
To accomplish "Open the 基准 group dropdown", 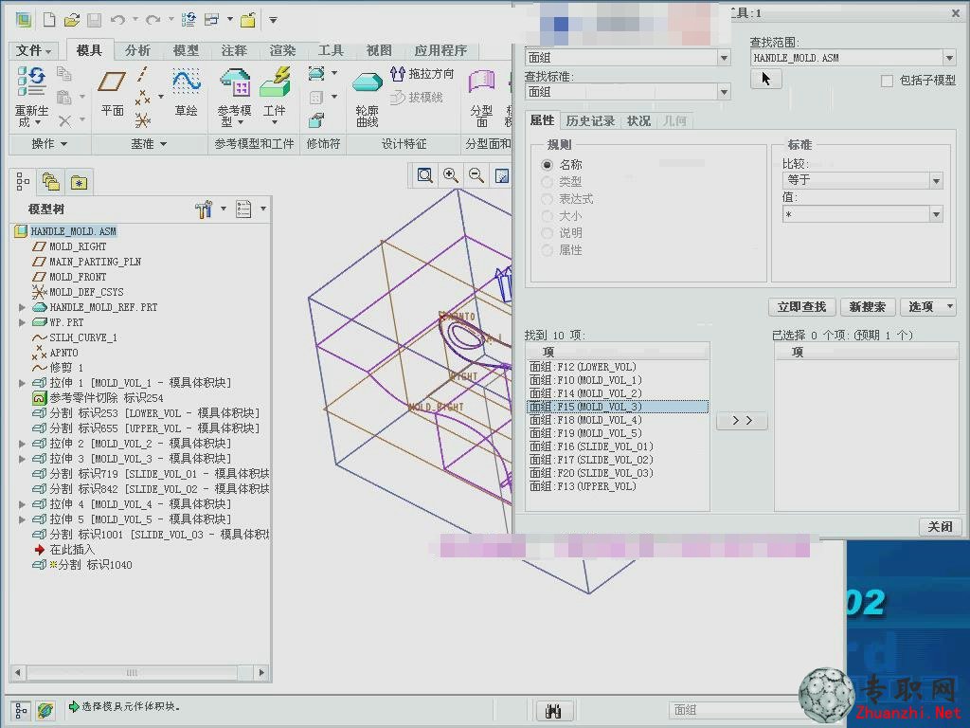I will [x=149, y=144].
